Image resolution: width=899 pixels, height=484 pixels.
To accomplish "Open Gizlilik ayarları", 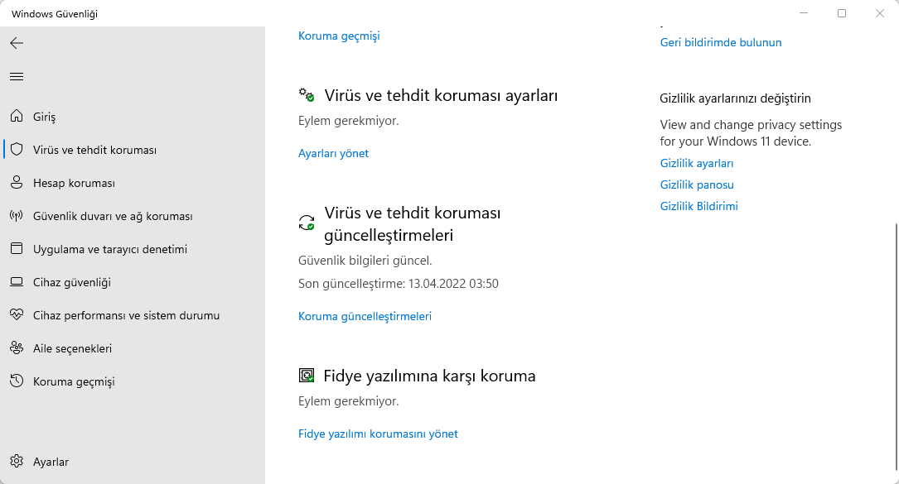I will point(698,163).
